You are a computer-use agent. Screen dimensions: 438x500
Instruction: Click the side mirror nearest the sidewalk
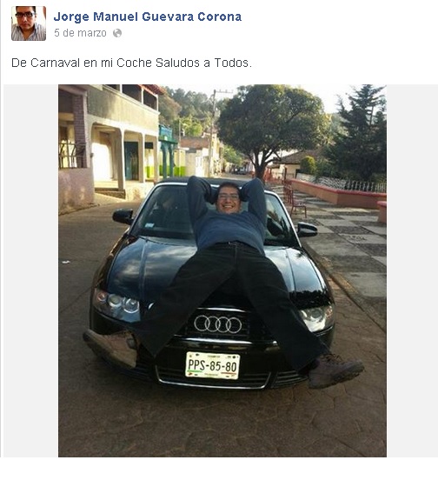307,230
